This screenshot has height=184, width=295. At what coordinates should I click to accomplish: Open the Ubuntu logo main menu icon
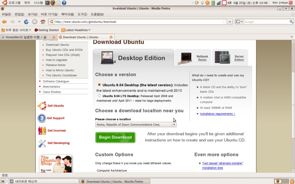coord(5,3)
